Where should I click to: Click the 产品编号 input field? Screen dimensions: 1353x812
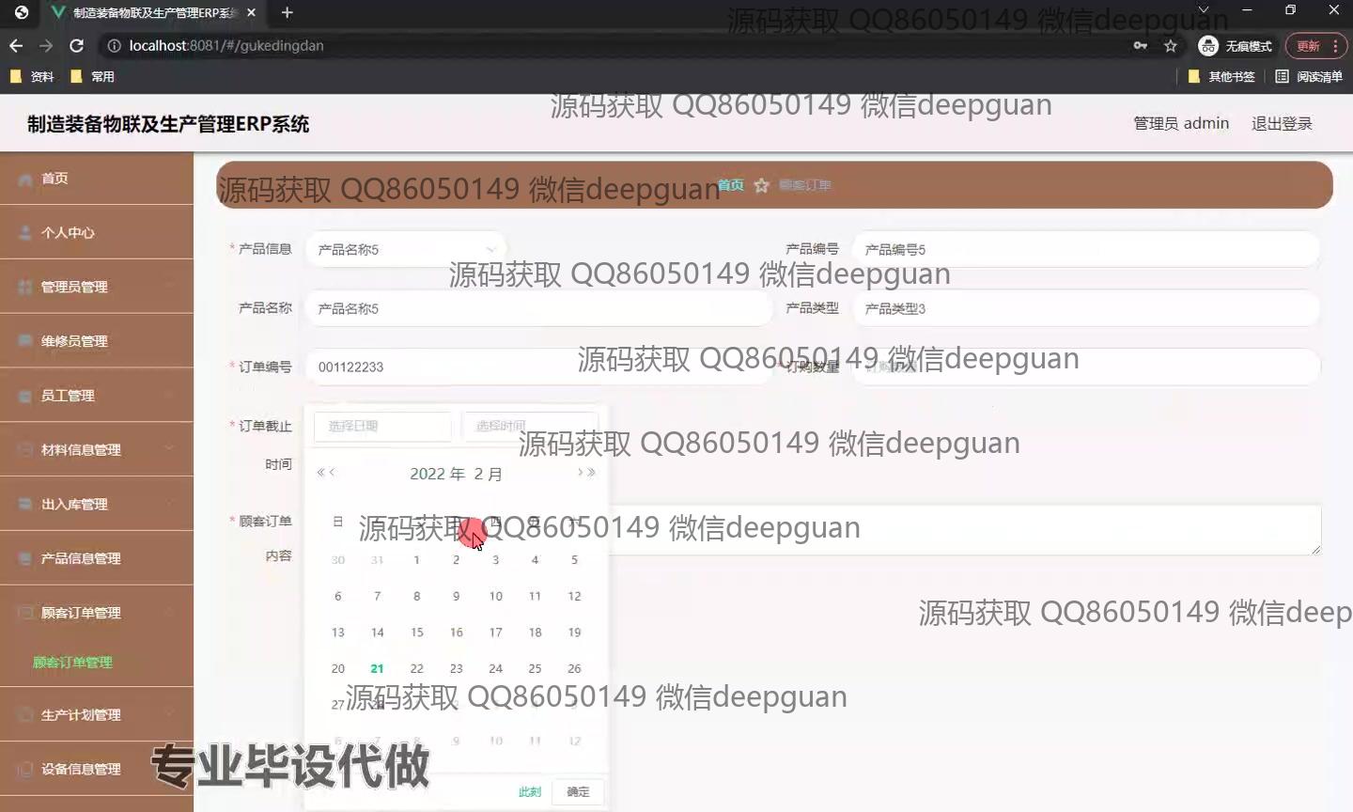(x=1085, y=249)
